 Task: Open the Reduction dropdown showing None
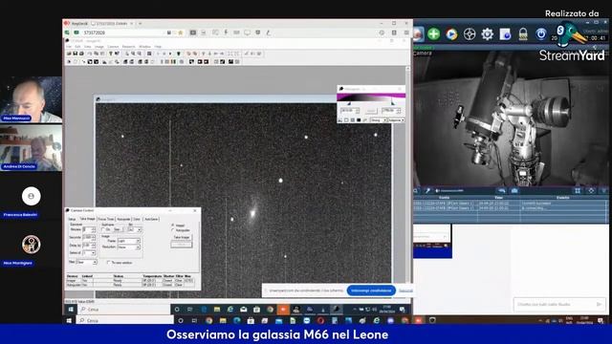(x=128, y=247)
